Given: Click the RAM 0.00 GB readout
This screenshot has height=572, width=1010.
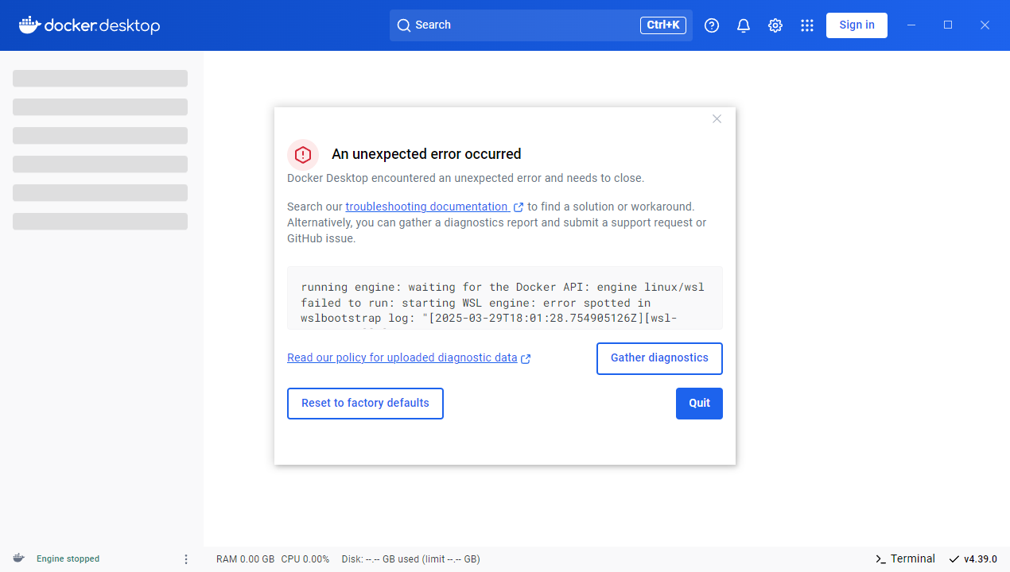Looking at the screenshot, I should tap(245, 559).
